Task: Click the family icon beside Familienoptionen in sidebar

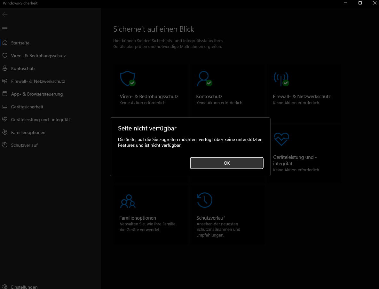Action: coord(5,132)
